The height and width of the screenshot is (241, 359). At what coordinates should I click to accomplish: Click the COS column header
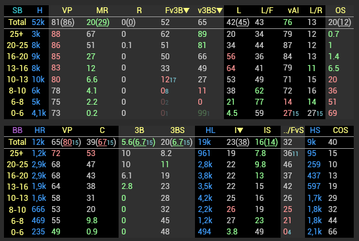pyautogui.click(x=341, y=130)
